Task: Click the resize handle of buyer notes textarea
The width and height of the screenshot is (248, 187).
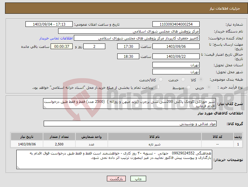Action: click(18, 167)
